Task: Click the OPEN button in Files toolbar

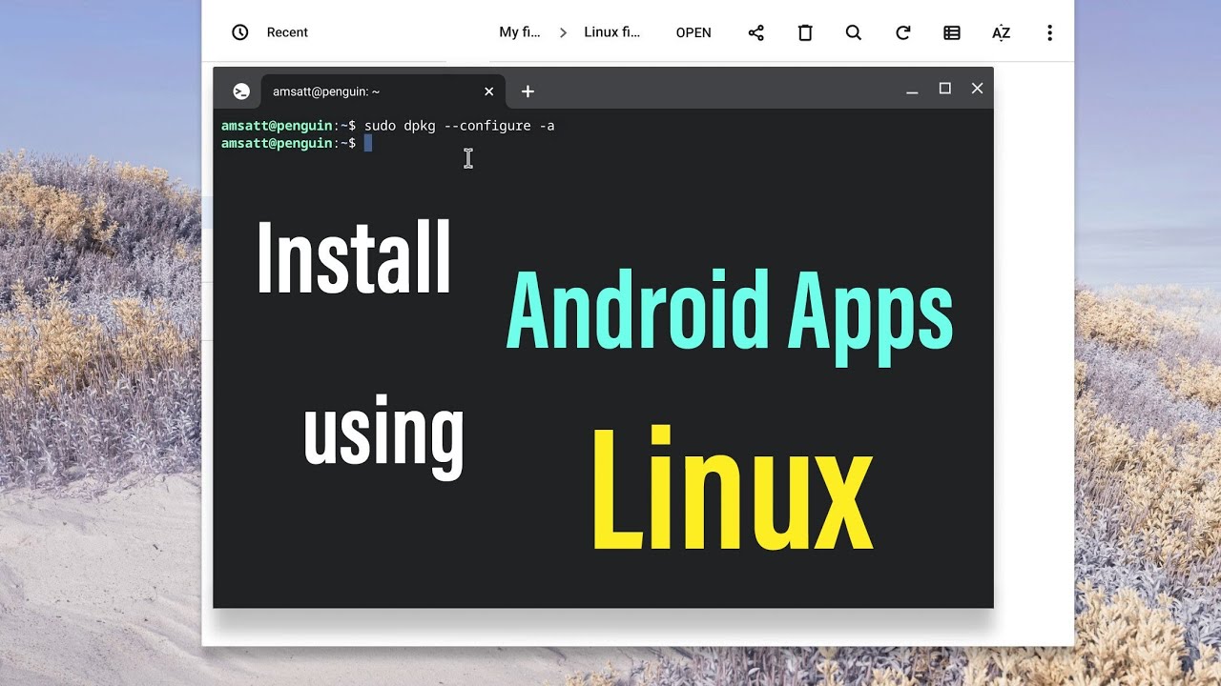Action: (x=693, y=32)
